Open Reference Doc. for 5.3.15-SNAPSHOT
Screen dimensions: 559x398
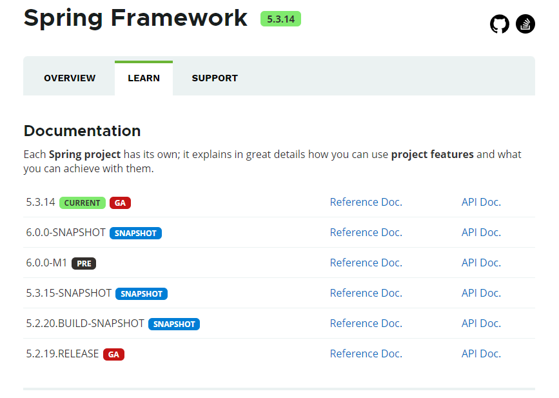click(x=366, y=293)
